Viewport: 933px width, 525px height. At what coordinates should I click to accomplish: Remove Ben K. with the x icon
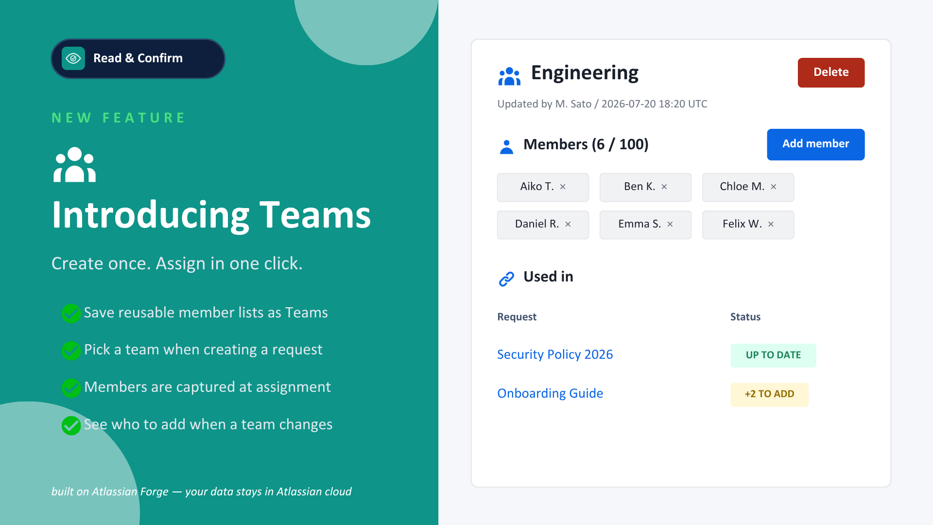[x=664, y=187]
